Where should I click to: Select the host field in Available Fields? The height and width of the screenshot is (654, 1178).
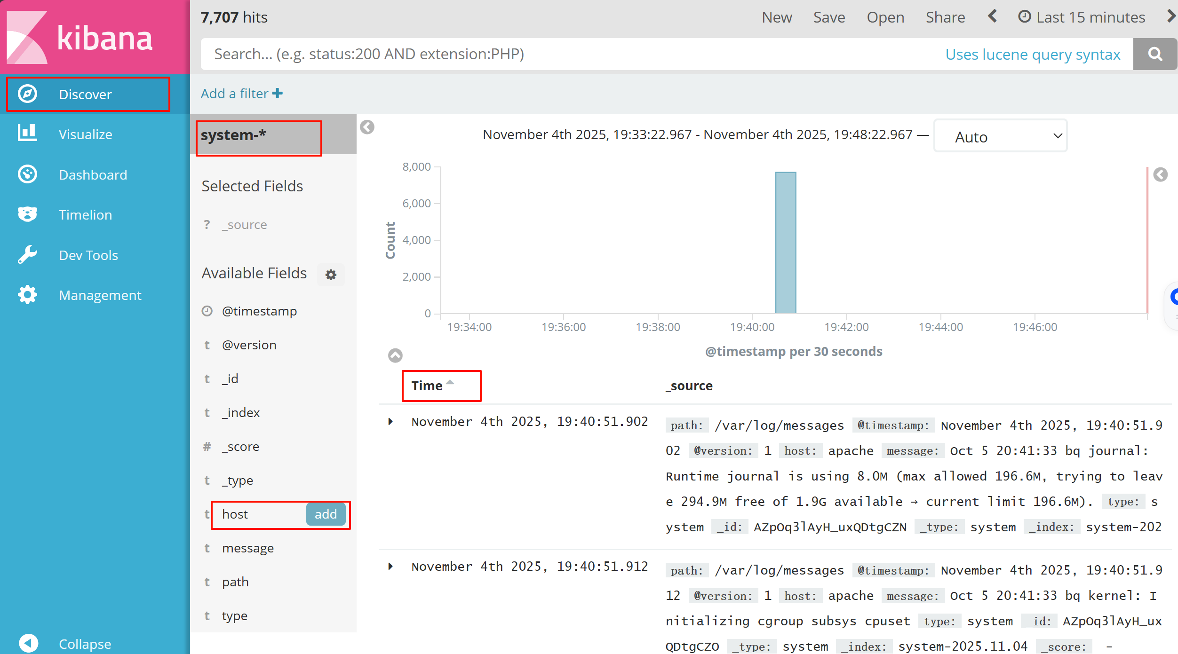click(235, 514)
